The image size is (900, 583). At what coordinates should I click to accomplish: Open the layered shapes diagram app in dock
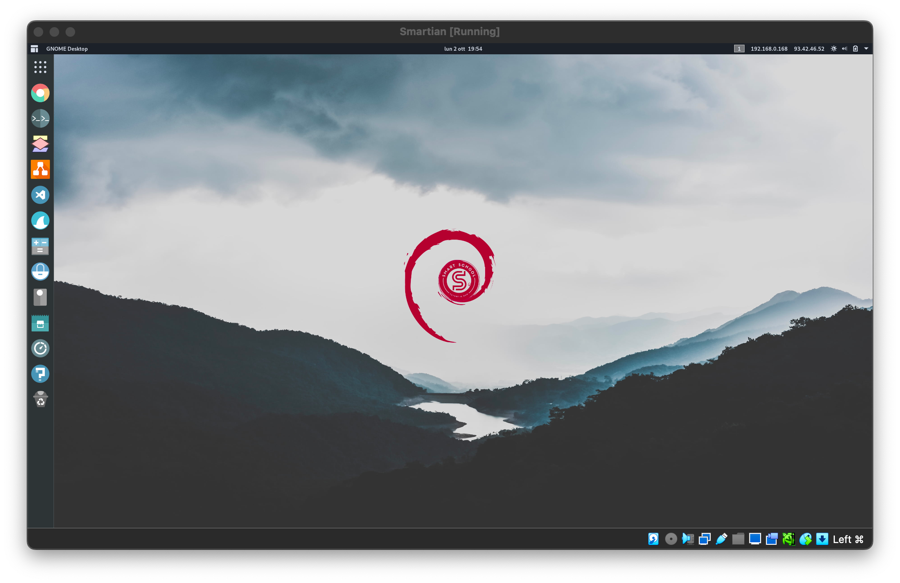[40, 144]
